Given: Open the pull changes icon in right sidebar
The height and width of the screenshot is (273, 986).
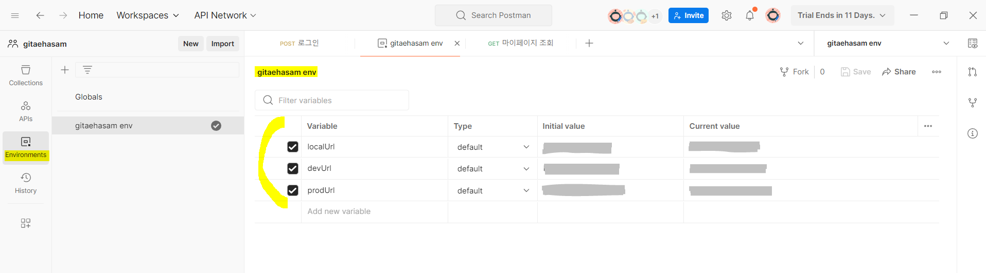Looking at the screenshot, I should (x=973, y=72).
